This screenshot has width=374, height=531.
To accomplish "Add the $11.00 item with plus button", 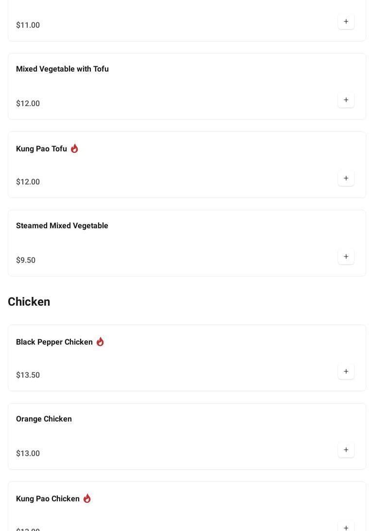I will [x=346, y=22].
